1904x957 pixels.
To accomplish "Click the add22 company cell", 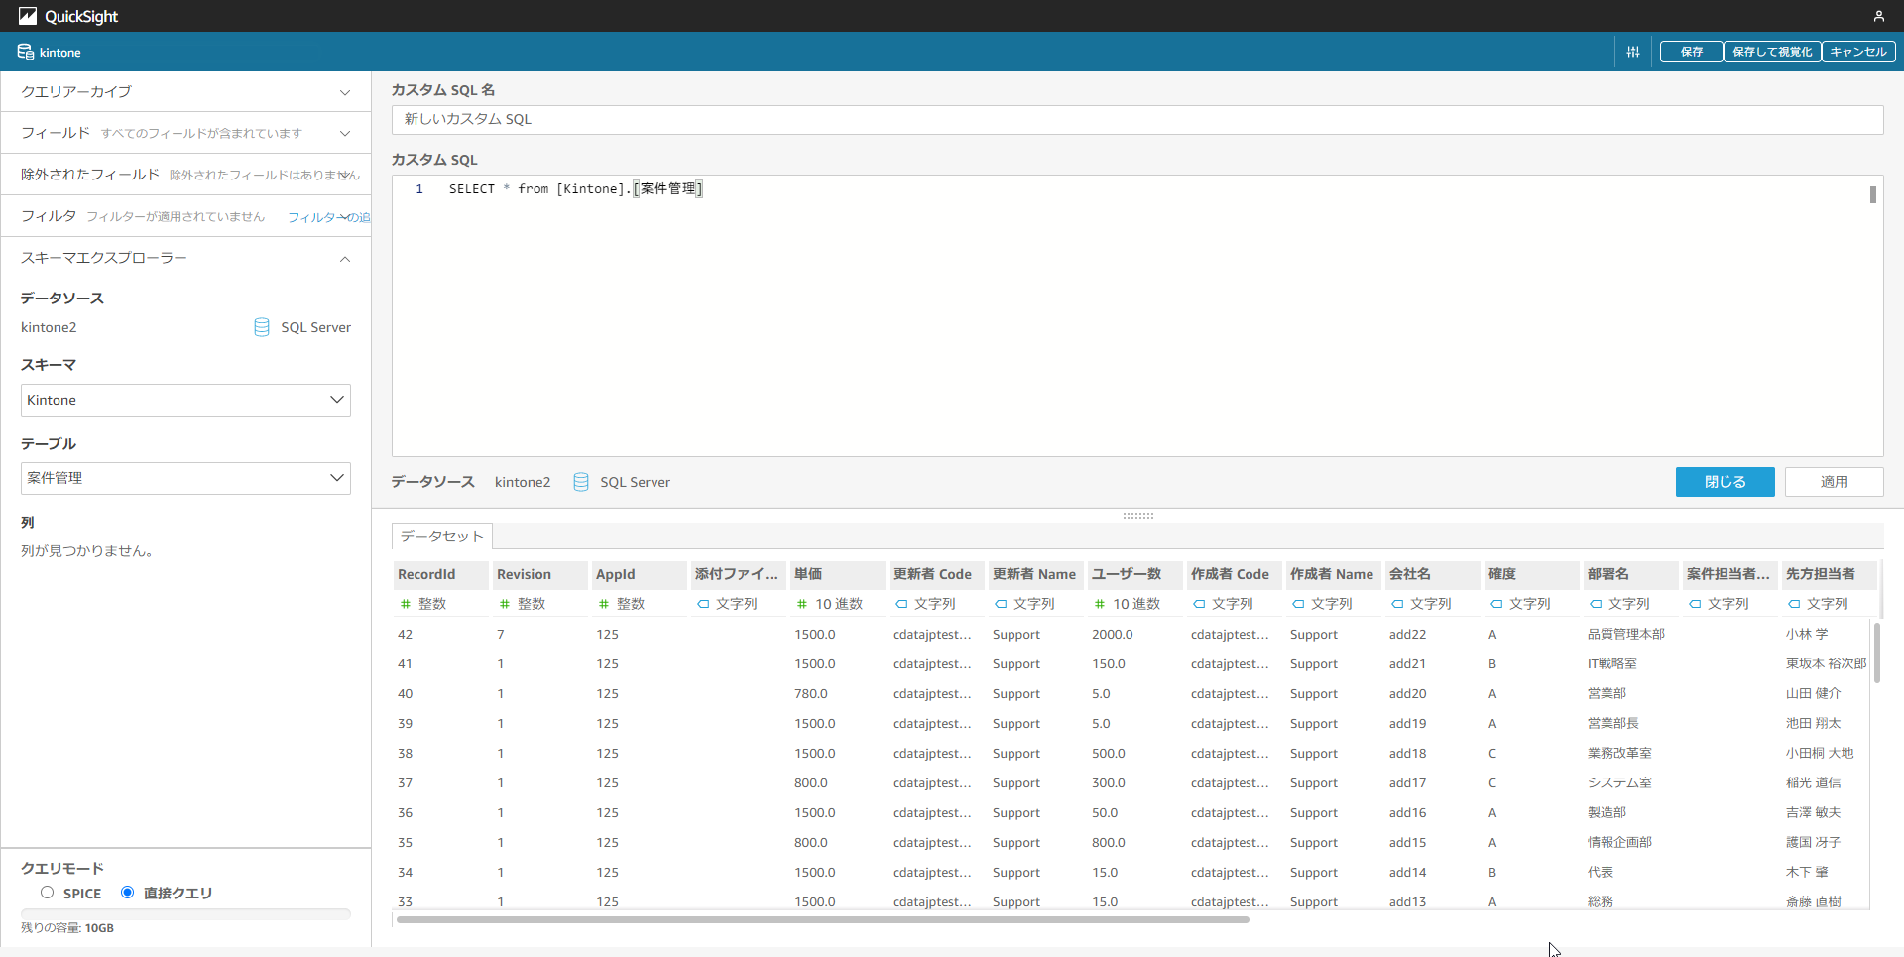I will click(1407, 634).
